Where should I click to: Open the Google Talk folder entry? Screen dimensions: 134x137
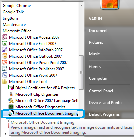tap(13, 12)
